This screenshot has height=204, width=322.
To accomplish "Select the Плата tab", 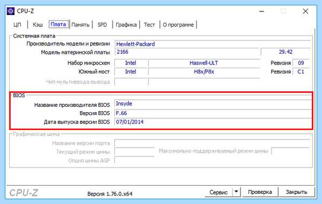I will (x=58, y=24).
